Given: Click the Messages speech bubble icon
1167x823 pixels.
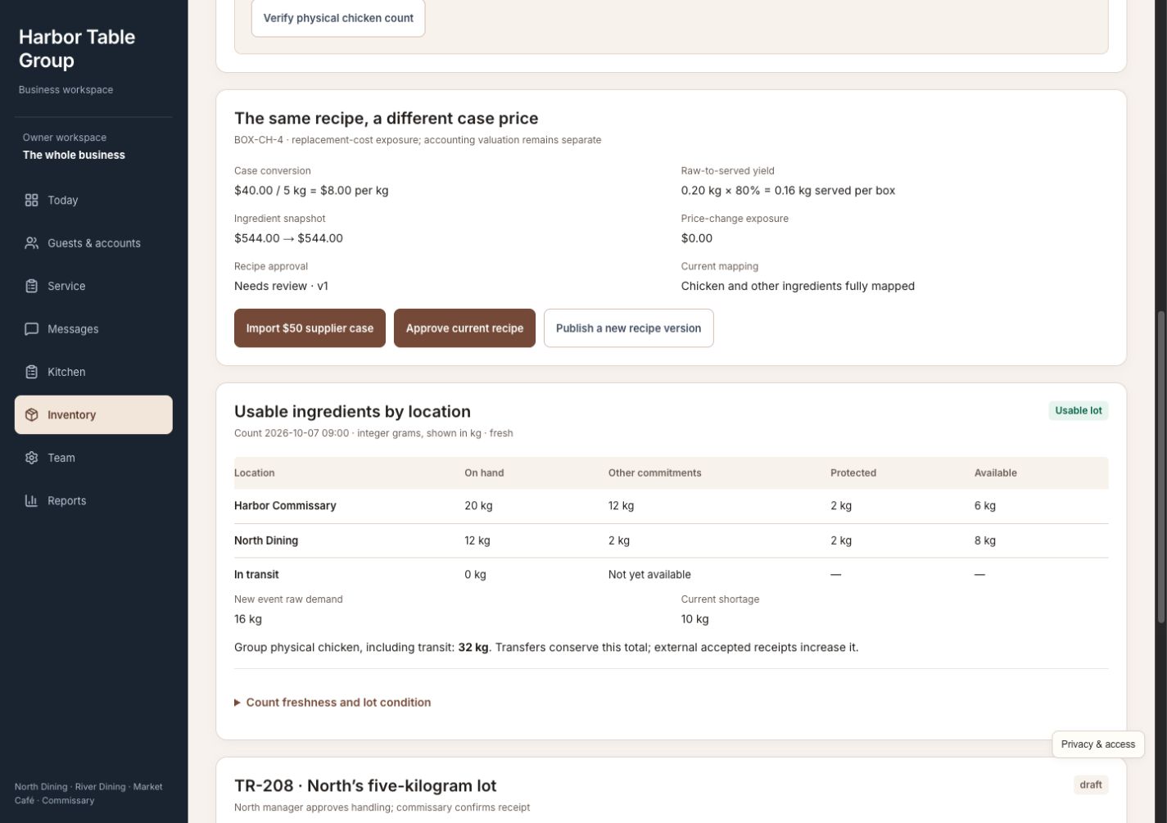Looking at the screenshot, I should pyautogui.click(x=31, y=329).
